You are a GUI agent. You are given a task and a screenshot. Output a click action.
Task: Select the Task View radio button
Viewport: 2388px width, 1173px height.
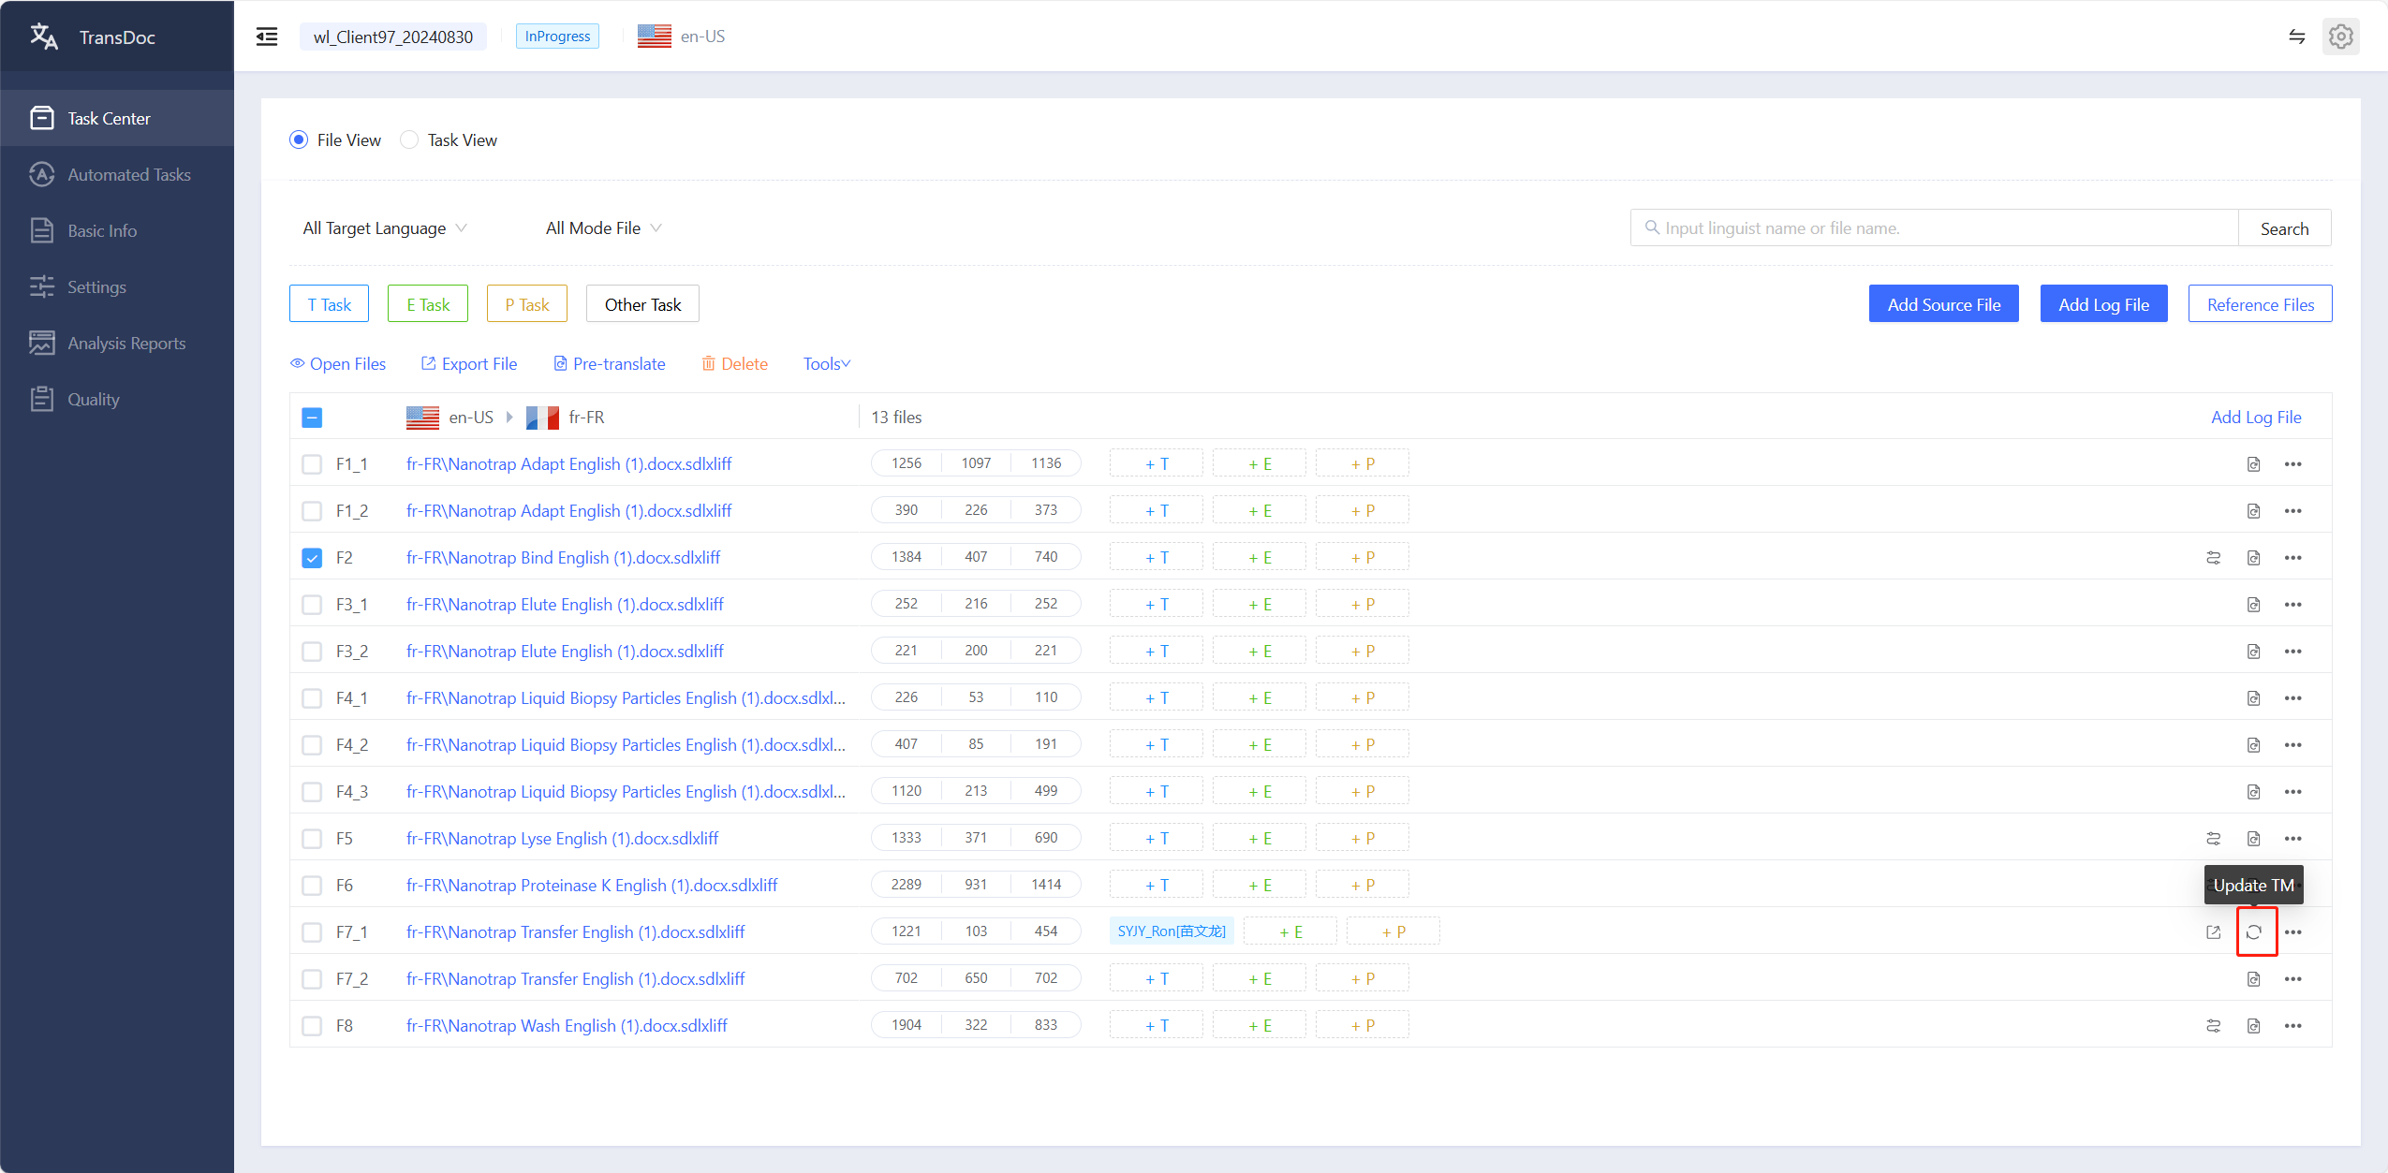(x=409, y=139)
